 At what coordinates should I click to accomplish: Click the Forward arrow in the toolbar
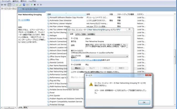[5, 5]
